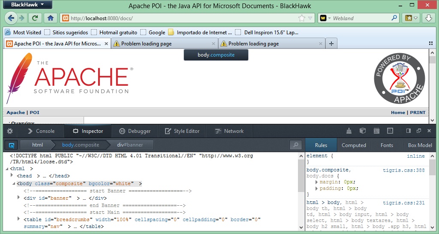439x234 pixels.
Task: Open developer toolbox settings gear
Action: tap(10, 131)
